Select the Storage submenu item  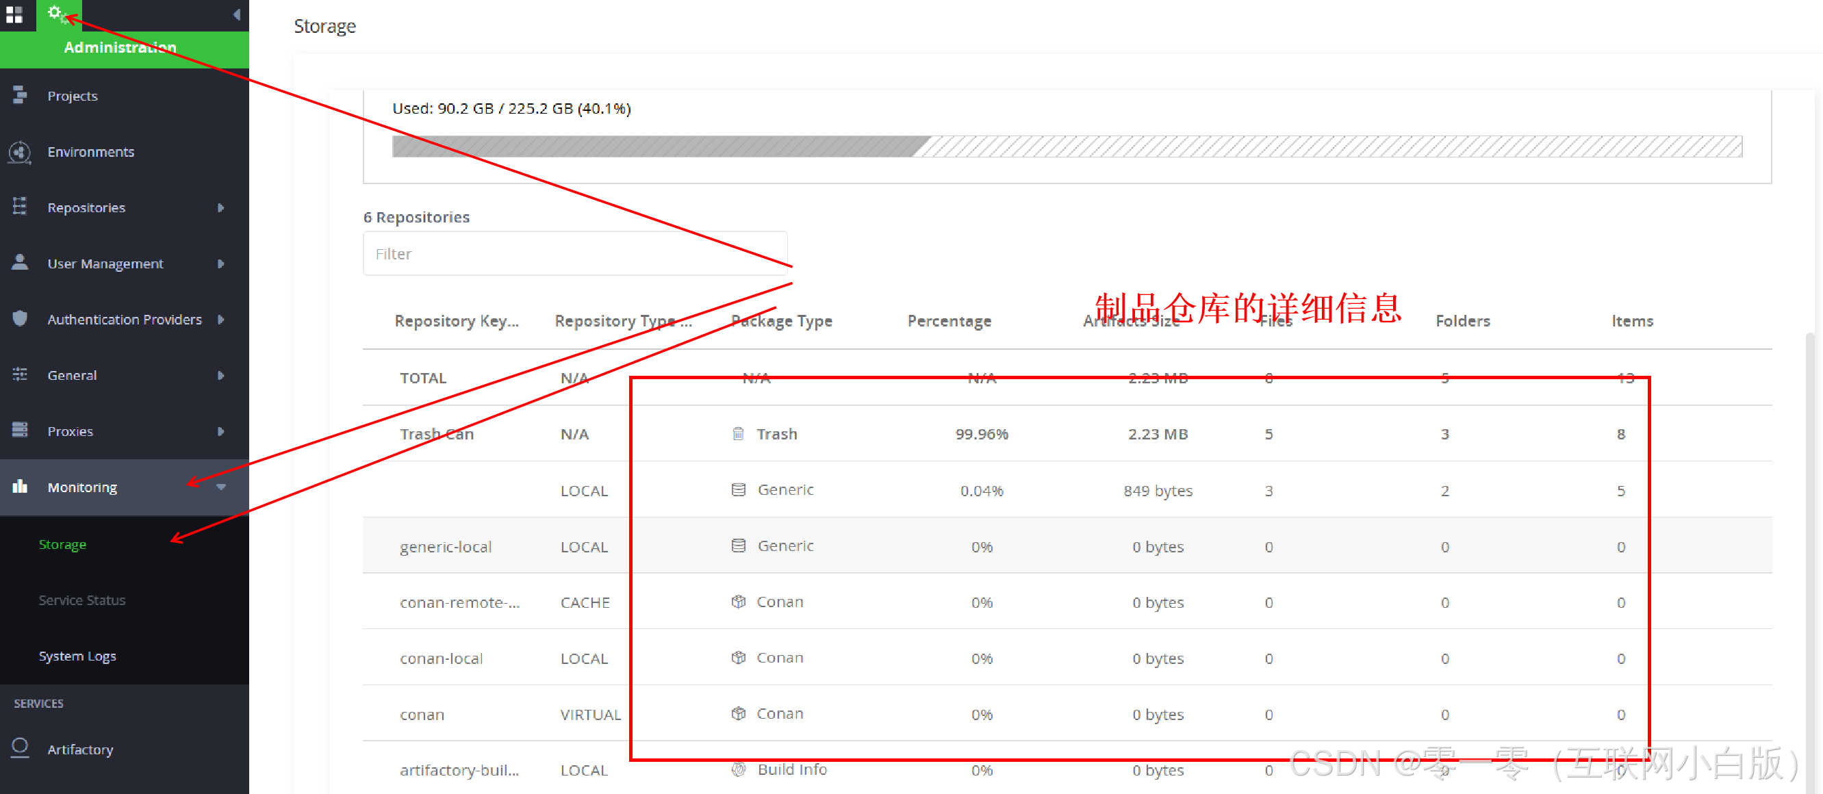tap(62, 544)
